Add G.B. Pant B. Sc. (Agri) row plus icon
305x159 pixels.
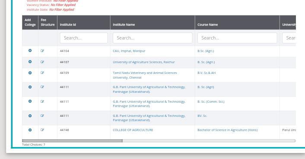30,87
